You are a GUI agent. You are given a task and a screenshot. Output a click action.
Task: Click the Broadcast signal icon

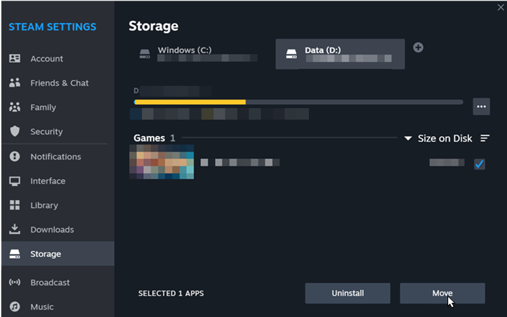tap(15, 282)
